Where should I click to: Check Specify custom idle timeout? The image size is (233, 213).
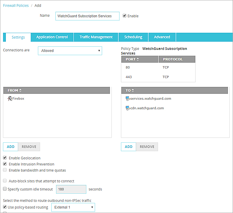(5, 189)
